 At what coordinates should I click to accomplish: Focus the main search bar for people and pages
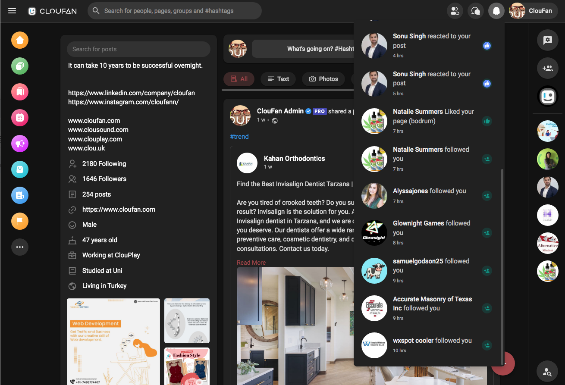click(175, 11)
